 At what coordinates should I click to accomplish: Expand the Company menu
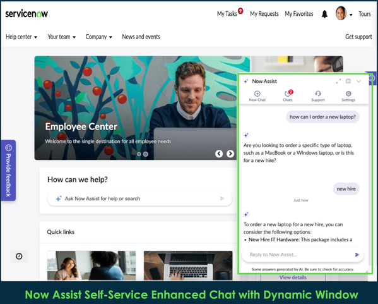pos(99,37)
